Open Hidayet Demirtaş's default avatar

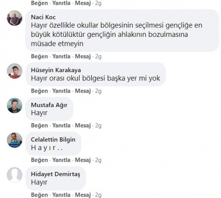coord(15,175)
